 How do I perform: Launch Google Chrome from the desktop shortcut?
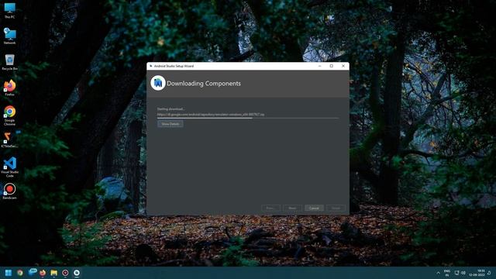point(9,115)
